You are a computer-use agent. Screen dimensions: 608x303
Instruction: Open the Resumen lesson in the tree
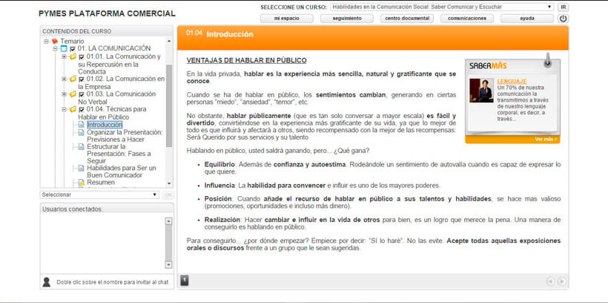[101, 182]
